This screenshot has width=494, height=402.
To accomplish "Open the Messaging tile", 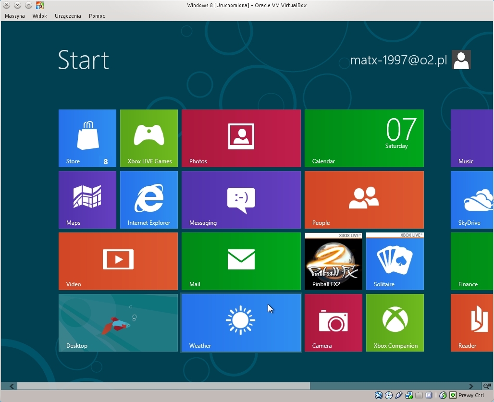I will point(241,200).
